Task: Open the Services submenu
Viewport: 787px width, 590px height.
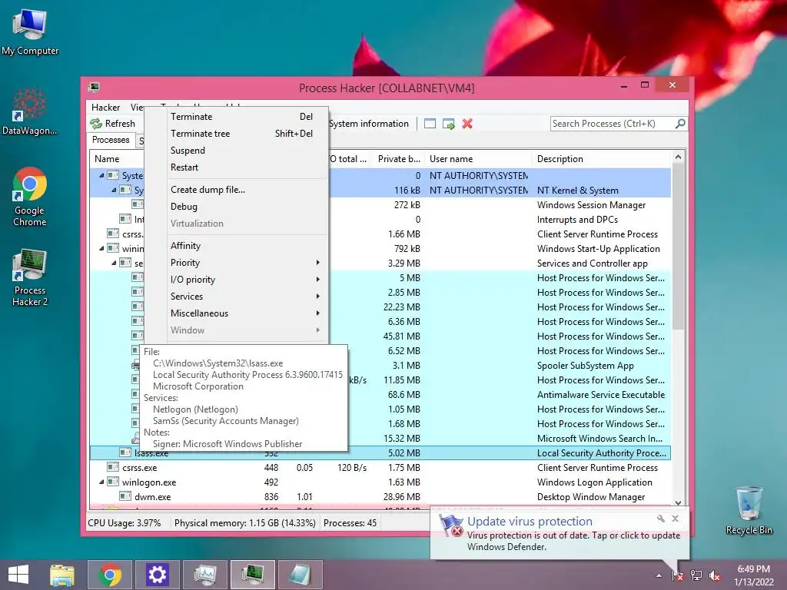Action: (245, 296)
